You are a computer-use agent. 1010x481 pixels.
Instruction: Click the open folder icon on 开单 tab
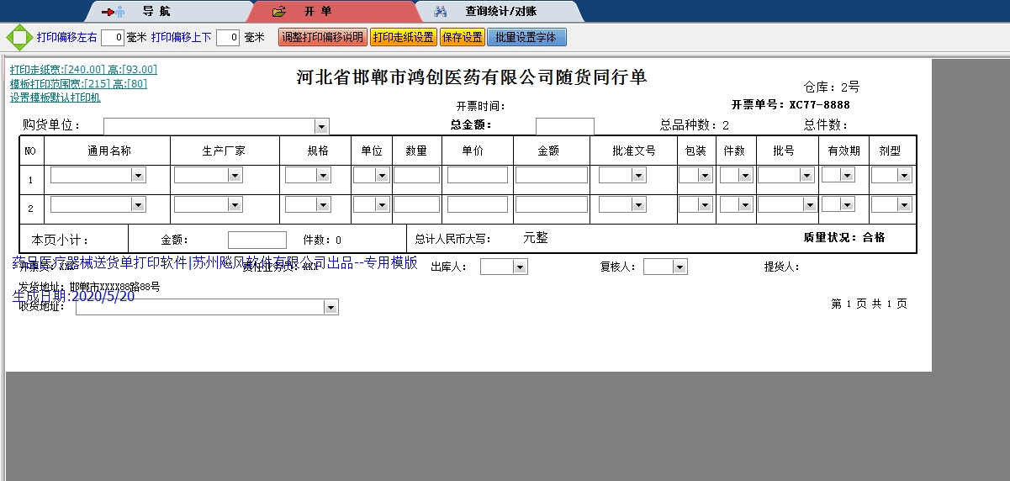(280, 12)
